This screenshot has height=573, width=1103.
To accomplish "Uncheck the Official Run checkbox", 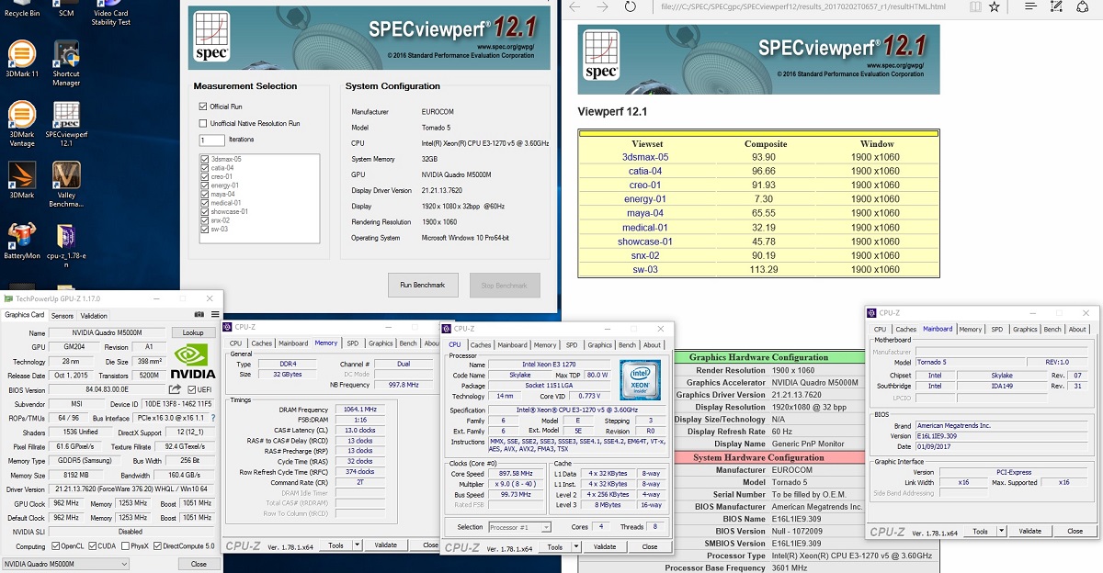I will pos(203,107).
